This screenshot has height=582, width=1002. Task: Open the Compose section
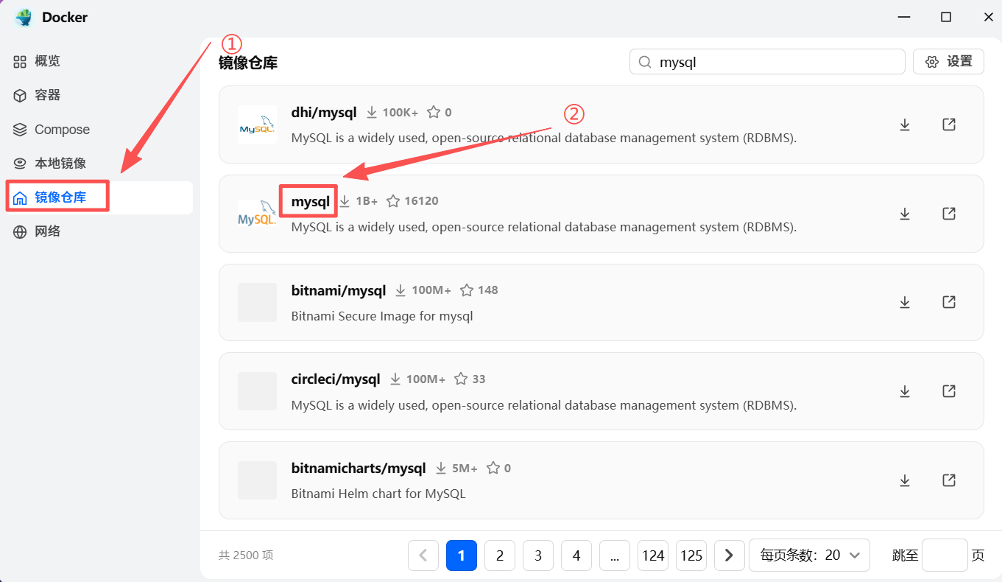pos(99,130)
